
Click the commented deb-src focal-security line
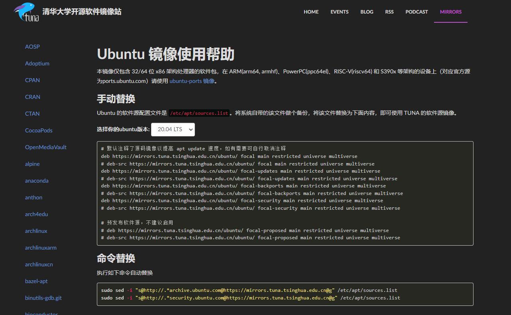click(x=251, y=208)
